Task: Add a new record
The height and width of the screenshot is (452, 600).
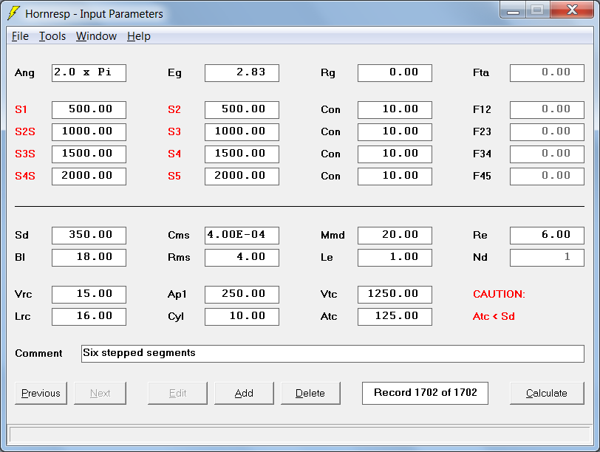Action: (x=244, y=393)
